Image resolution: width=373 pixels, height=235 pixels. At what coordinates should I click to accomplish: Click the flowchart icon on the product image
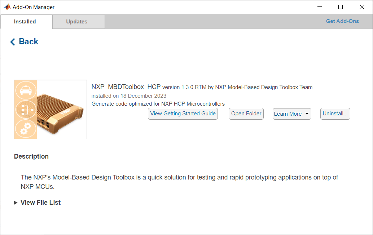pyautogui.click(x=26, y=110)
